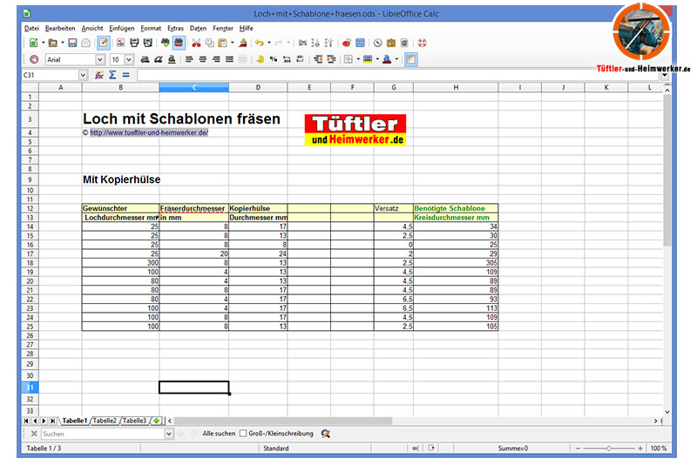The width and height of the screenshot is (697, 465).
Task: Click Increase Indent icon
Action: tap(331, 59)
